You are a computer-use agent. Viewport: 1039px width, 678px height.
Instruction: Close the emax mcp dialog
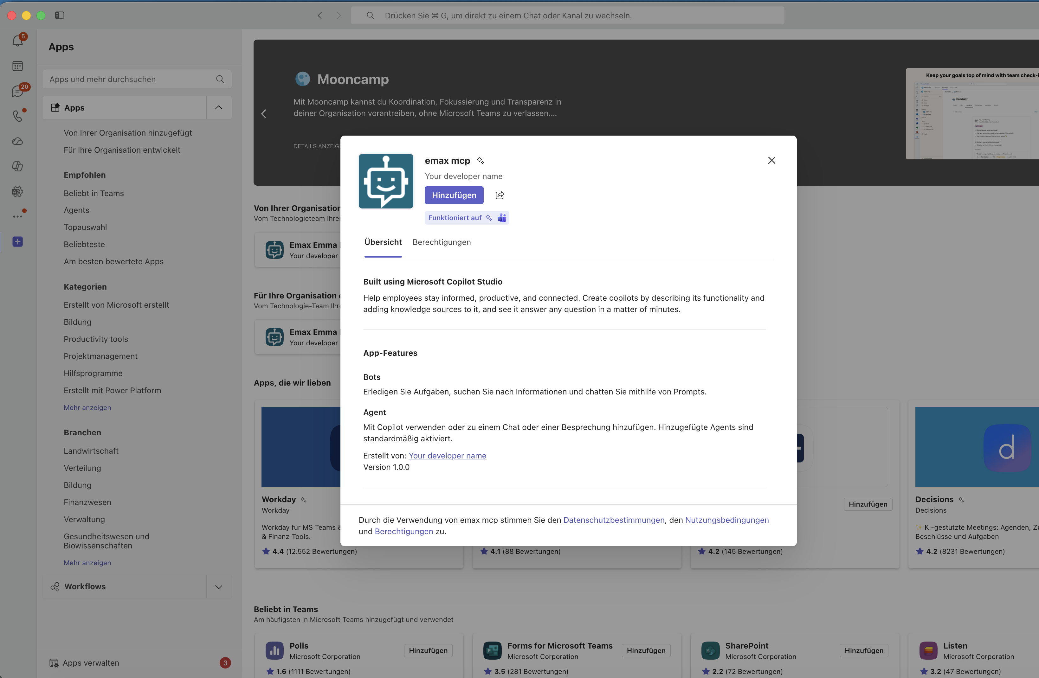click(771, 160)
